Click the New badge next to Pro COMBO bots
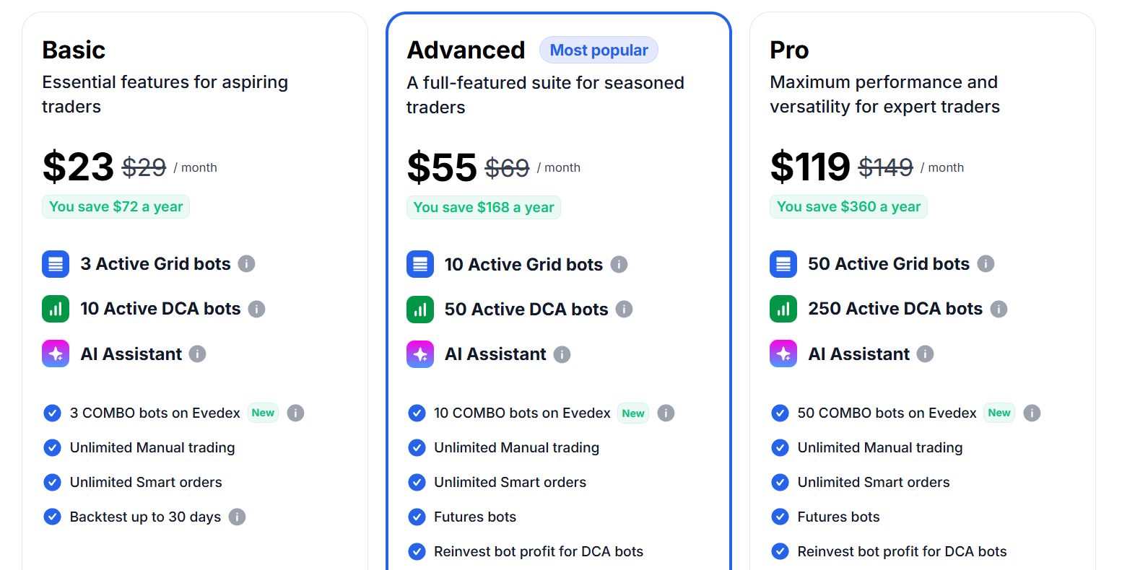 click(999, 413)
